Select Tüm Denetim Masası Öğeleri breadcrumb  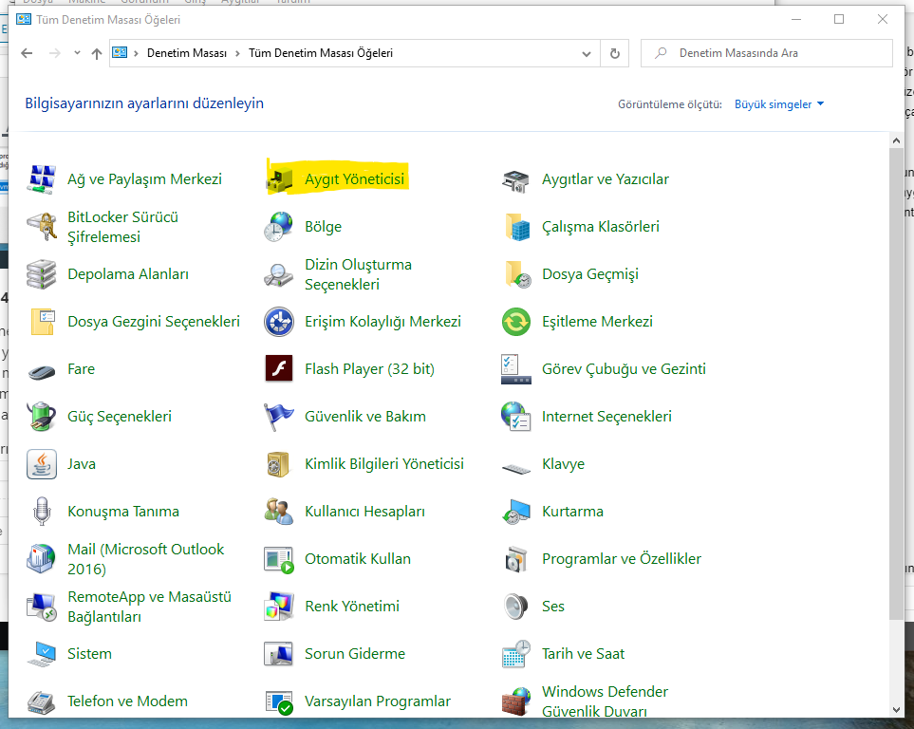pos(320,54)
